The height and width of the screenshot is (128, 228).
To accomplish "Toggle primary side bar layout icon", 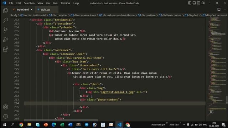I will [x=190, y=3].
